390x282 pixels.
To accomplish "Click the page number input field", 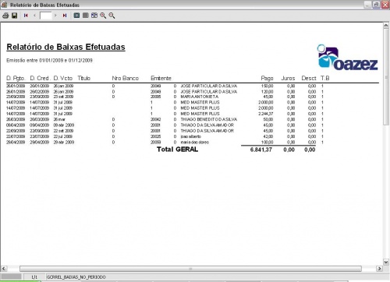I will pyautogui.click(x=46, y=16).
